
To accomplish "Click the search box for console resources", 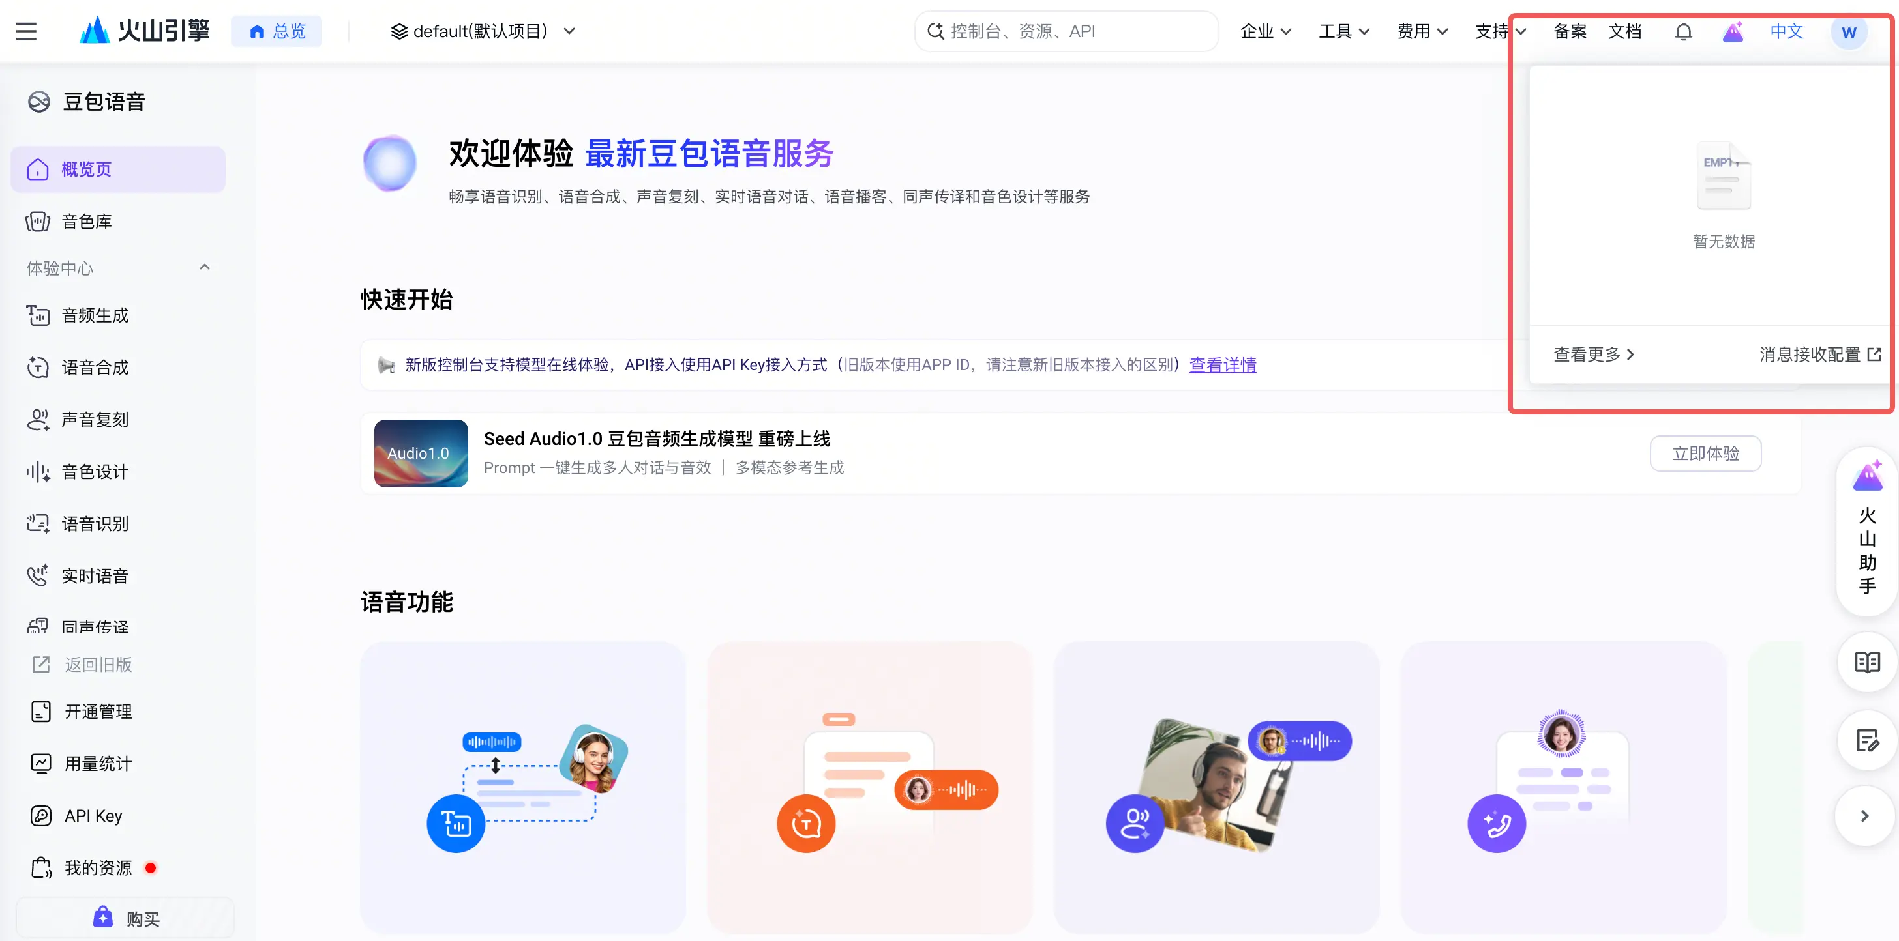I will 1066,31.
